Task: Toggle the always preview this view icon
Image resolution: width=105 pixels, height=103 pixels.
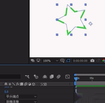Action: pyautogui.click(x=33, y=60)
